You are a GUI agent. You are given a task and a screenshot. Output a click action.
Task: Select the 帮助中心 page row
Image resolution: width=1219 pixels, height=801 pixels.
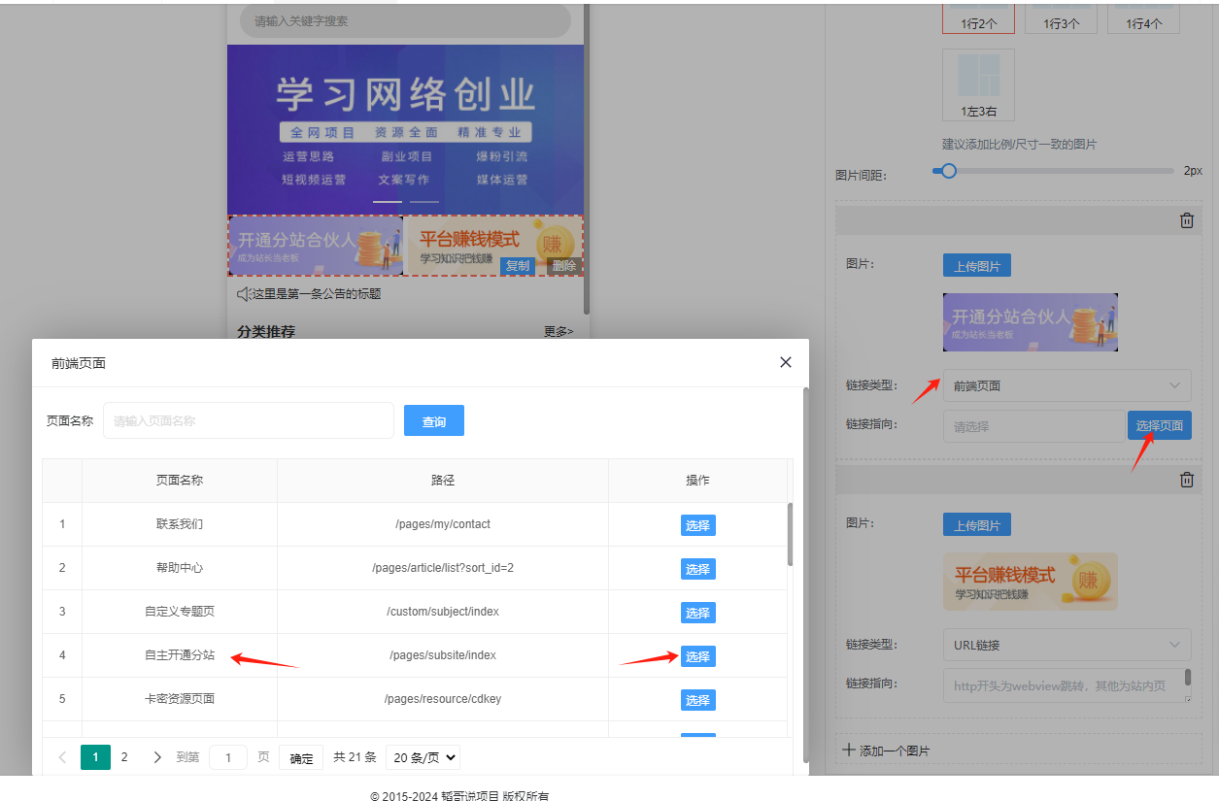click(697, 569)
